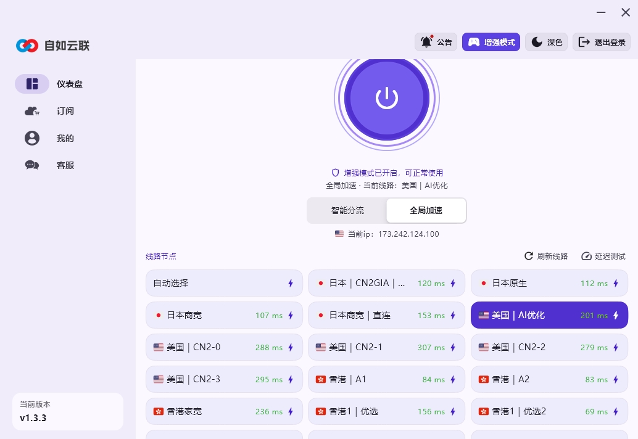Image resolution: width=638 pixels, height=439 pixels.
Task: Click US flag on 美国 | CN2-3 row
Action: (x=159, y=379)
